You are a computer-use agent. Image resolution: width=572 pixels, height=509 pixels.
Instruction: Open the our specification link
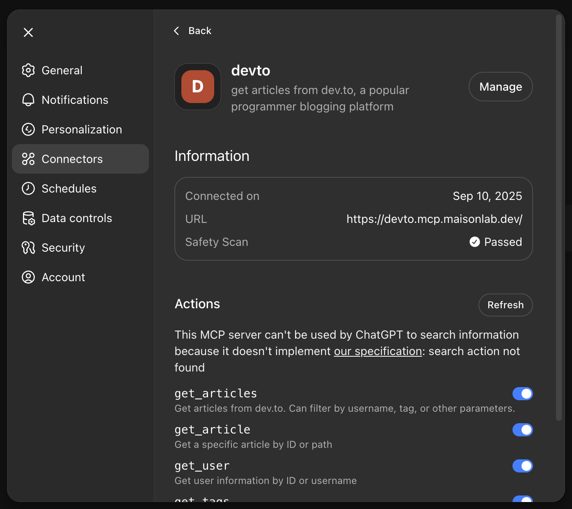[378, 351]
